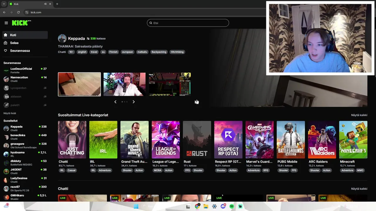Select the third carousel game thumbnail
Viewport: 376px width, 211px height.
pyautogui.click(x=170, y=84)
